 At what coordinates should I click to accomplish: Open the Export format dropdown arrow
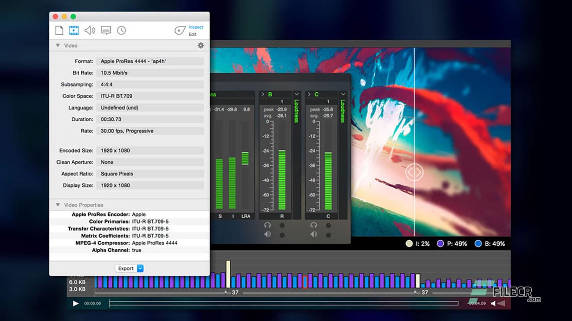click(x=139, y=268)
